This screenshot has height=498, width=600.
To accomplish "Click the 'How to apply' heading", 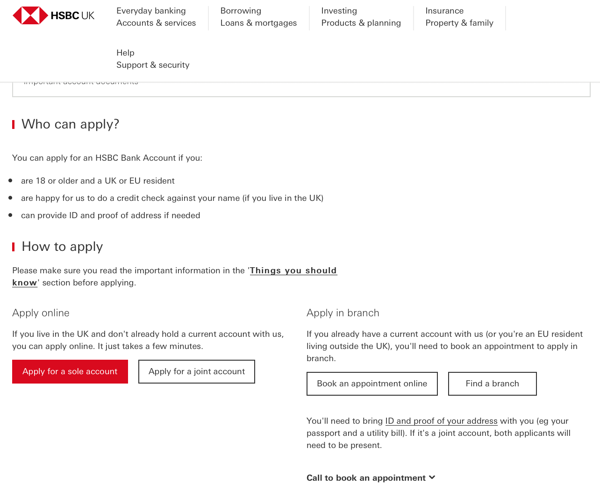I will pos(62,247).
